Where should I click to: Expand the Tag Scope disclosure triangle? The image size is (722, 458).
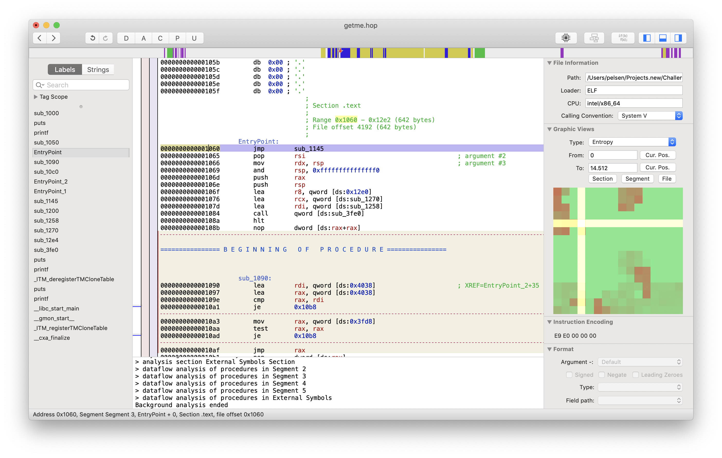point(36,97)
